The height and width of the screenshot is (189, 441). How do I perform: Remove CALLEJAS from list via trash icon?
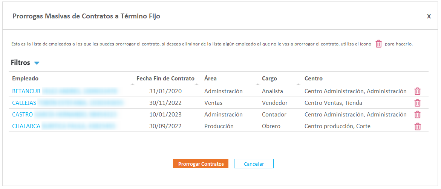417,103
